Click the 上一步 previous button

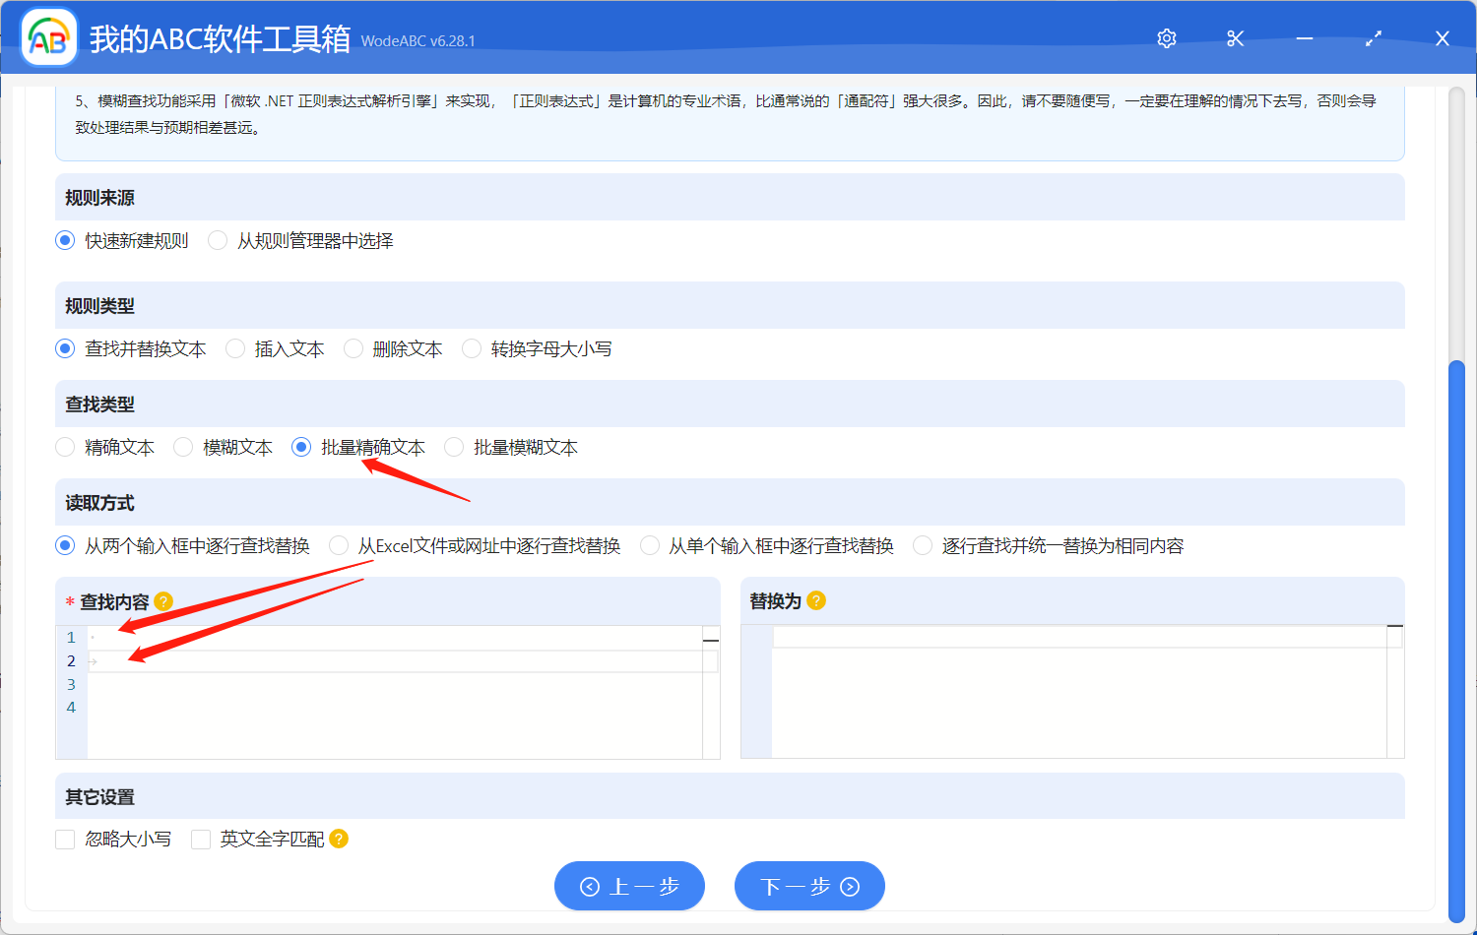629,885
